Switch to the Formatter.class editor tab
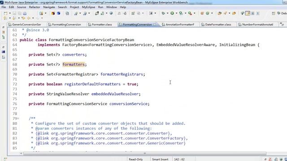 coord(102,25)
